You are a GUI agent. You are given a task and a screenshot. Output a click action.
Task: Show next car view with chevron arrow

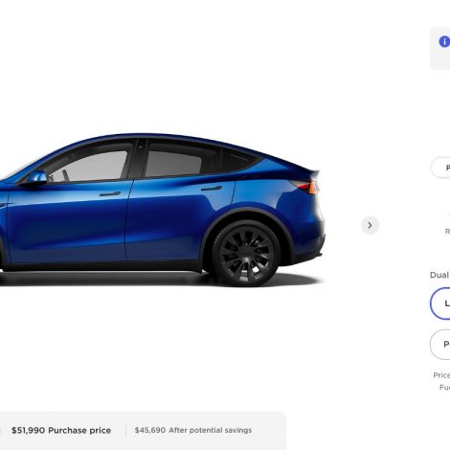tap(370, 225)
